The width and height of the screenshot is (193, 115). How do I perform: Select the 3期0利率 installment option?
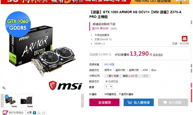tap(113, 76)
